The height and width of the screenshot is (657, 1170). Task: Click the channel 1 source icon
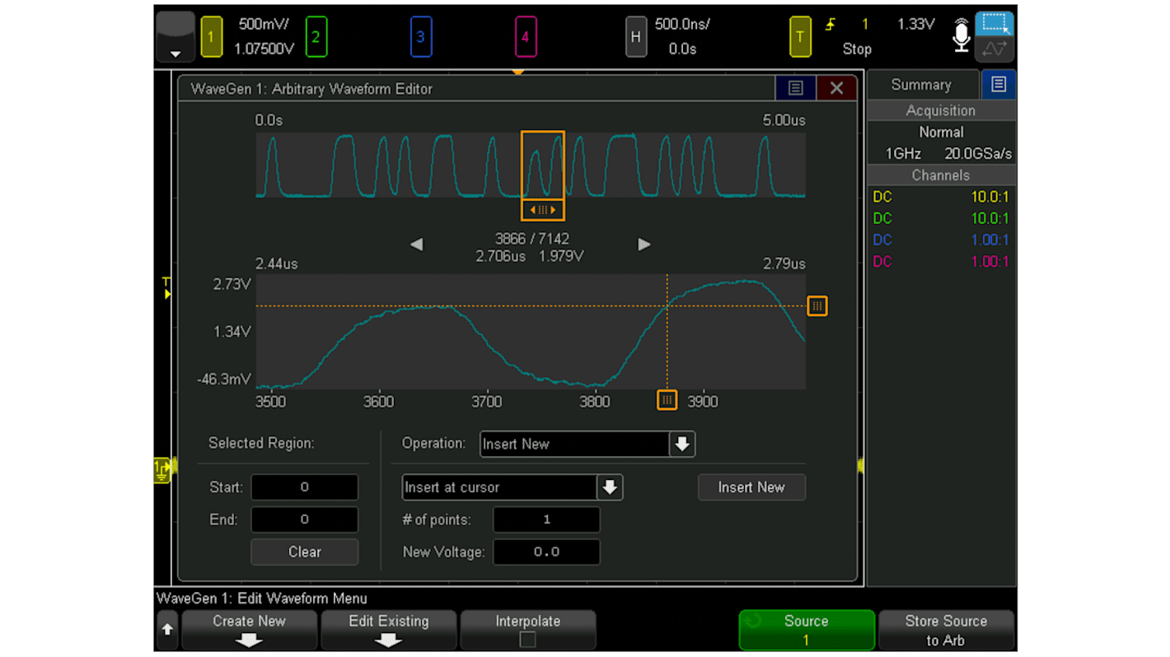click(x=212, y=36)
